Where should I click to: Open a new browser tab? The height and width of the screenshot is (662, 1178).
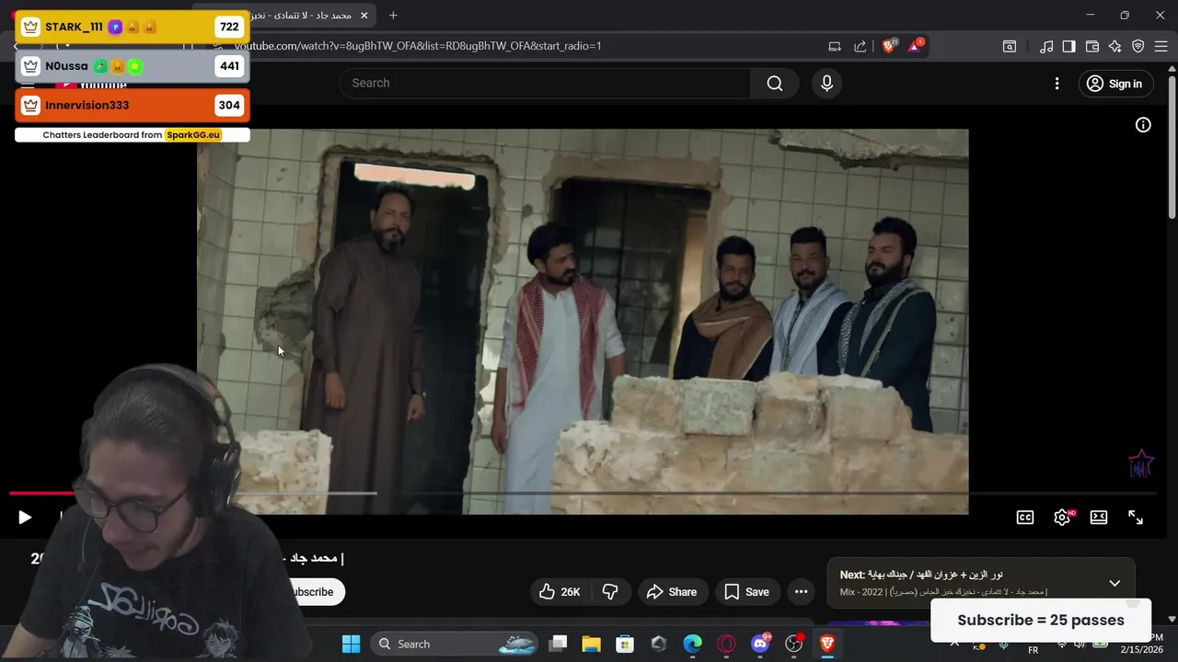point(393,16)
